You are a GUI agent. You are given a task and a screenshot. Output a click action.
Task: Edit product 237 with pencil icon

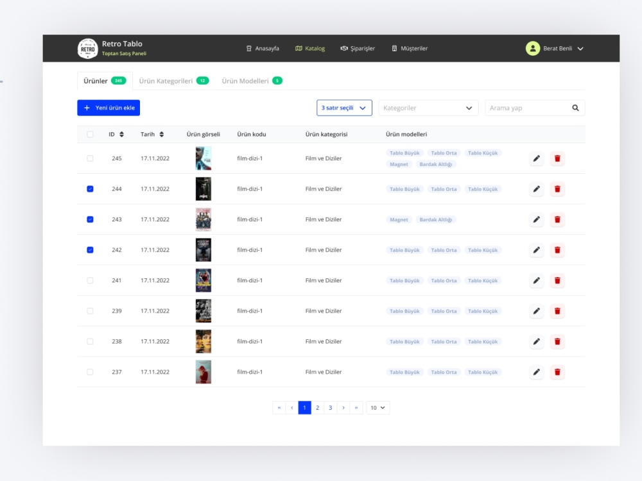pos(536,372)
